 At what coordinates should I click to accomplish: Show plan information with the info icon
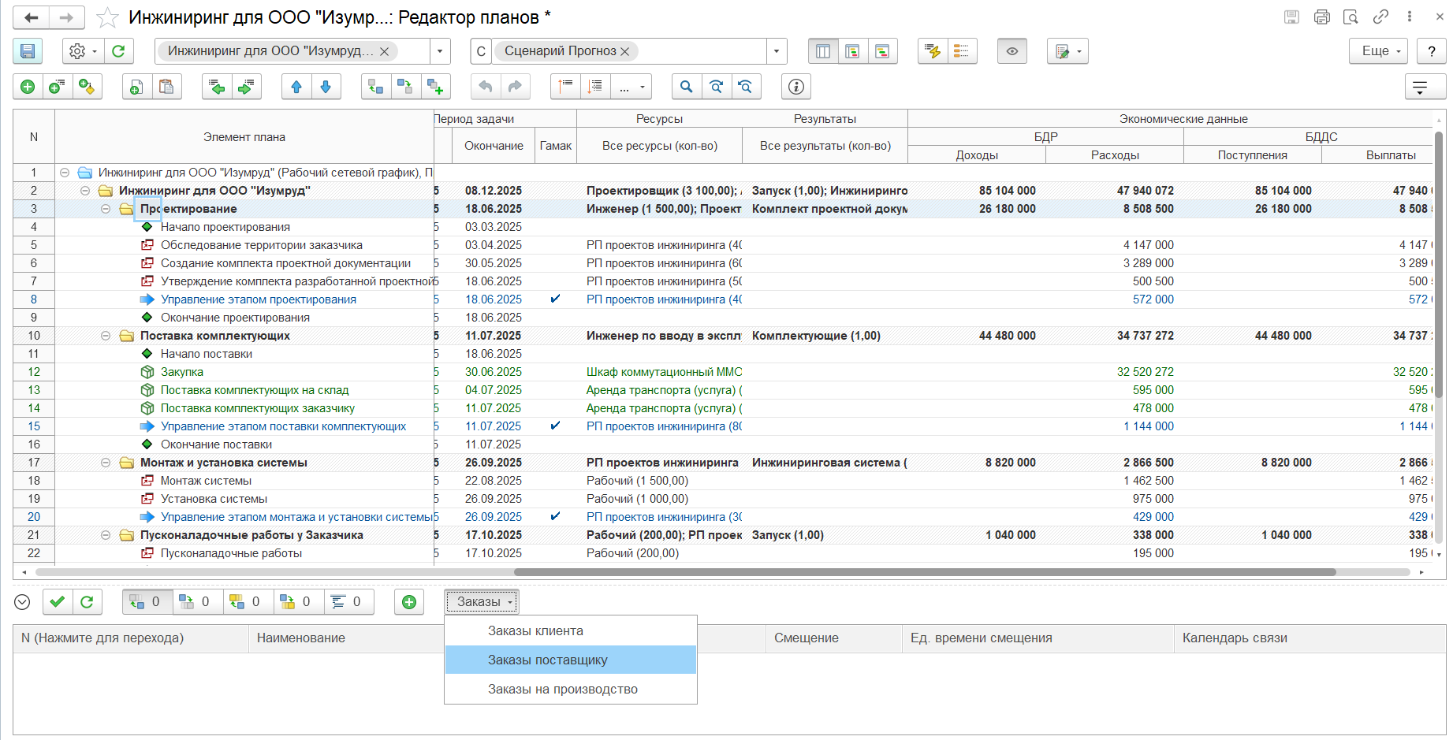pos(796,87)
